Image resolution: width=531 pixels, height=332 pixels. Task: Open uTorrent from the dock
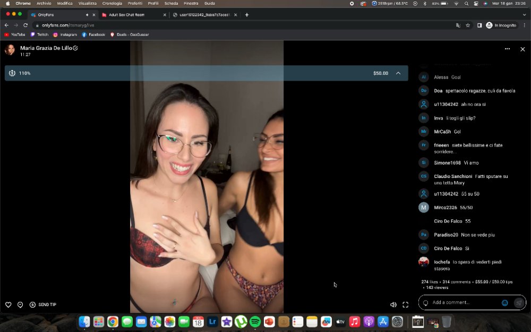pyautogui.click(x=241, y=321)
